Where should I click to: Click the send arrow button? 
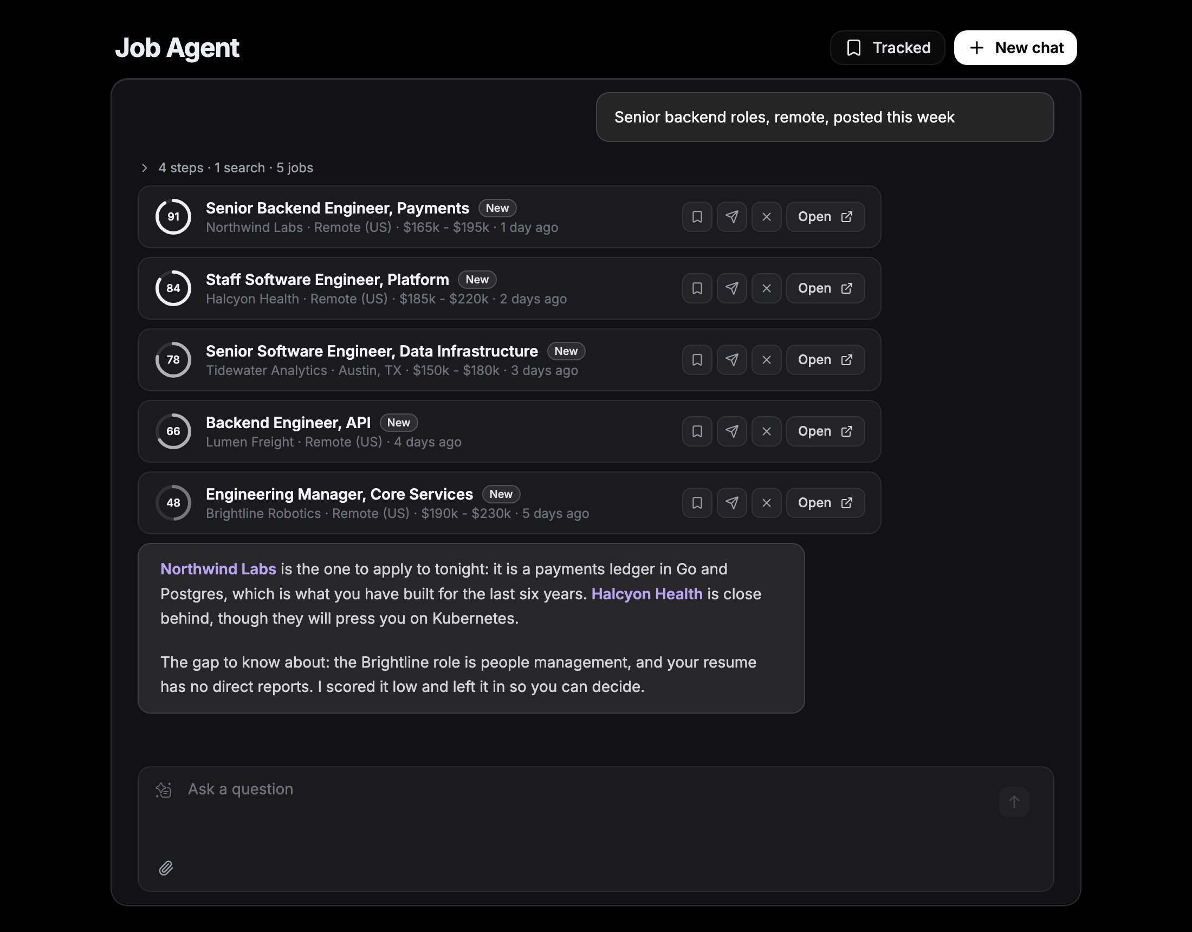(x=1014, y=802)
